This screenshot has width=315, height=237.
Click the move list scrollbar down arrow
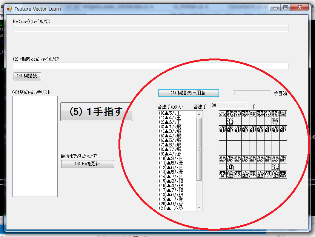[x=199, y=208]
